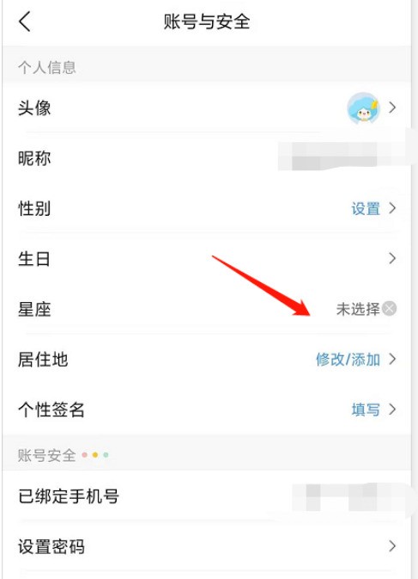Expand the 个性签名 row chevron

point(392,410)
